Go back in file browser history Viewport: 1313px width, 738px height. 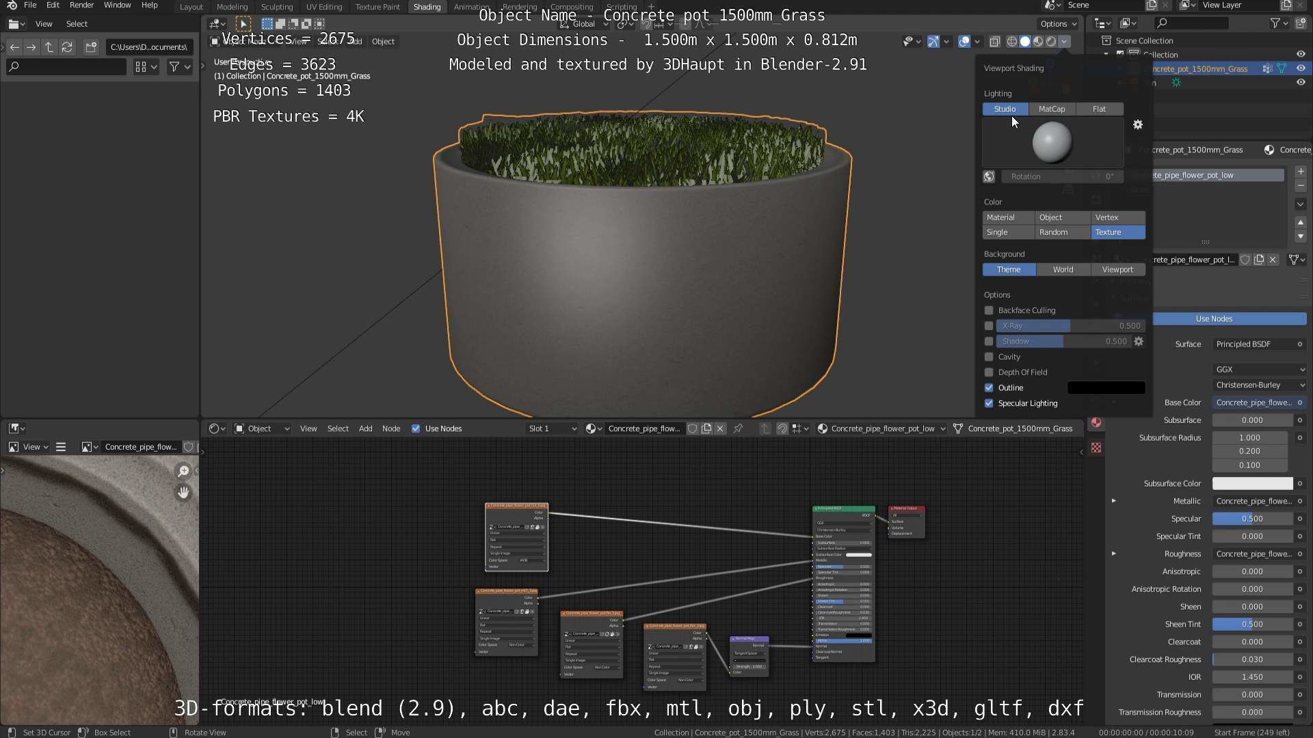14,47
